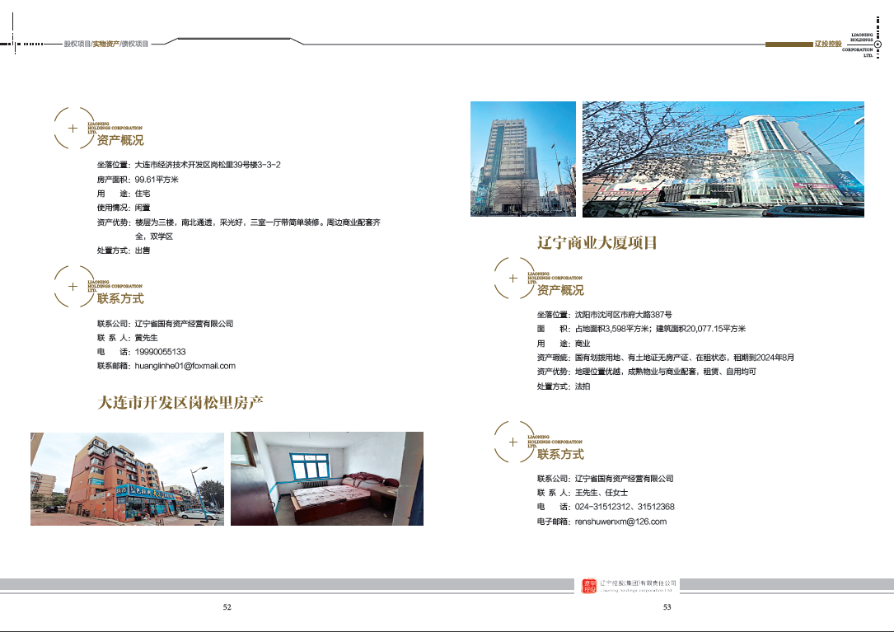The width and height of the screenshot is (894, 632).
Task: Click the address 沈阳市沈河区市府大路387号
Action: [x=623, y=314]
